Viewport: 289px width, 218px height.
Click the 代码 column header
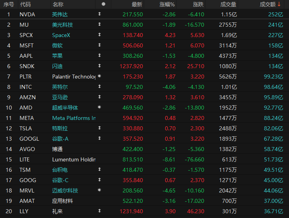click(25, 4)
